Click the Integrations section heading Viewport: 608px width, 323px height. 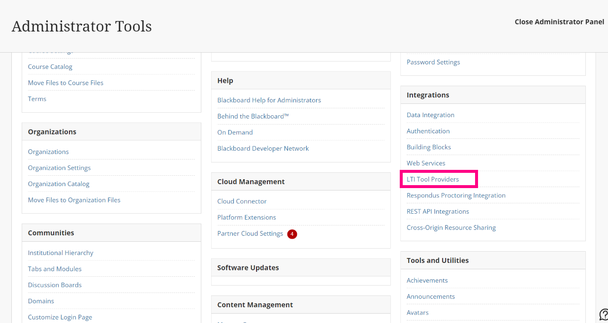[428, 95]
